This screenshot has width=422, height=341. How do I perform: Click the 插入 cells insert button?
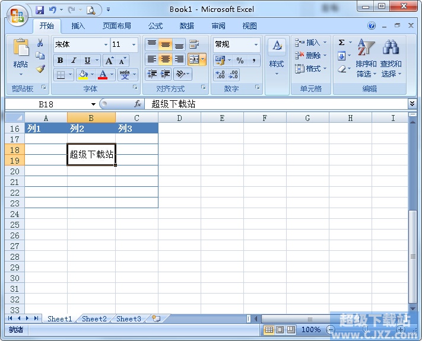(x=310, y=43)
